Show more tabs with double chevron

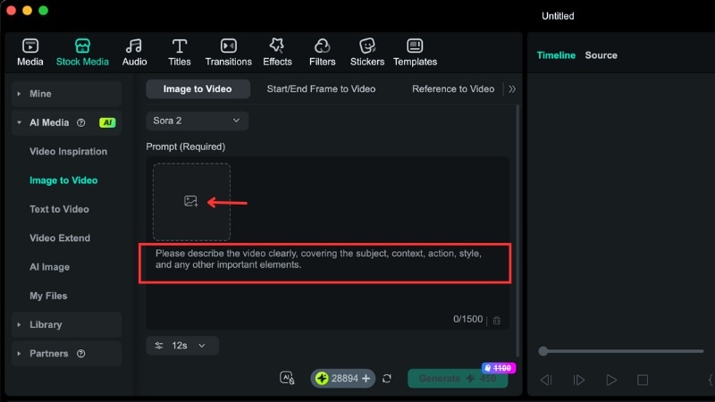tap(512, 88)
